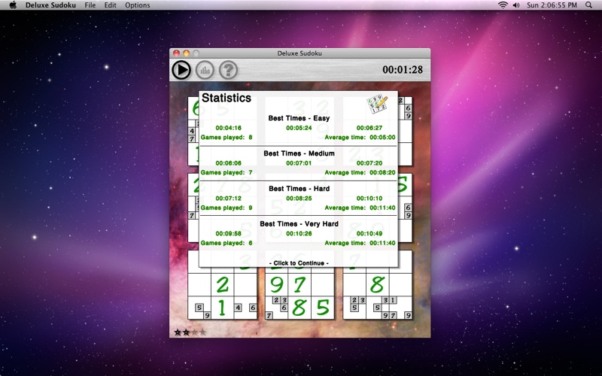Click "Games played: 8" under Easy
602x376 pixels.
tap(227, 138)
